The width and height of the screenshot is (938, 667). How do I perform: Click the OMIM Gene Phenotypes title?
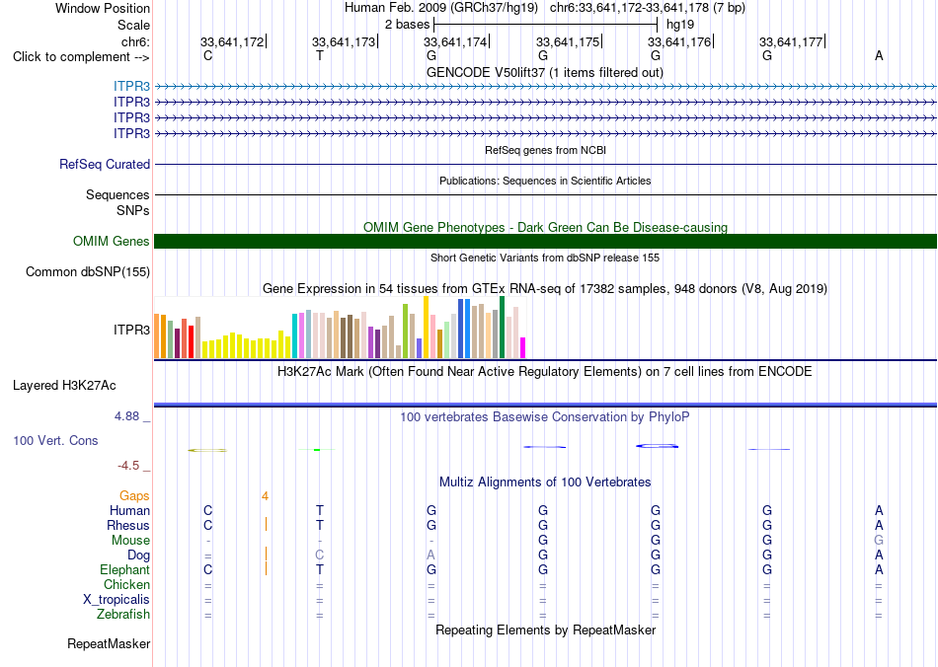pos(545,227)
